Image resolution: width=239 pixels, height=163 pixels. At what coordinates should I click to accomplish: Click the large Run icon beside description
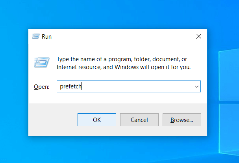[42, 62]
